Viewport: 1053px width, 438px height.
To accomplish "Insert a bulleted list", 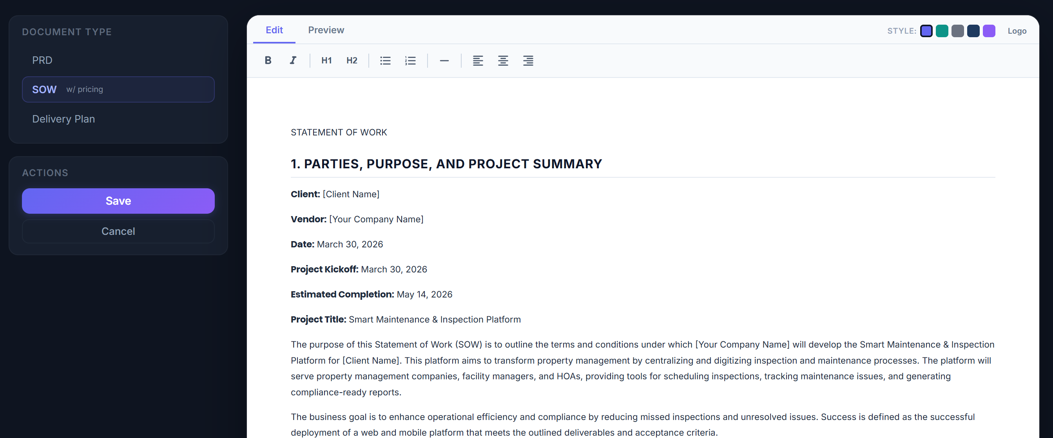I will (x=385, y=60).
